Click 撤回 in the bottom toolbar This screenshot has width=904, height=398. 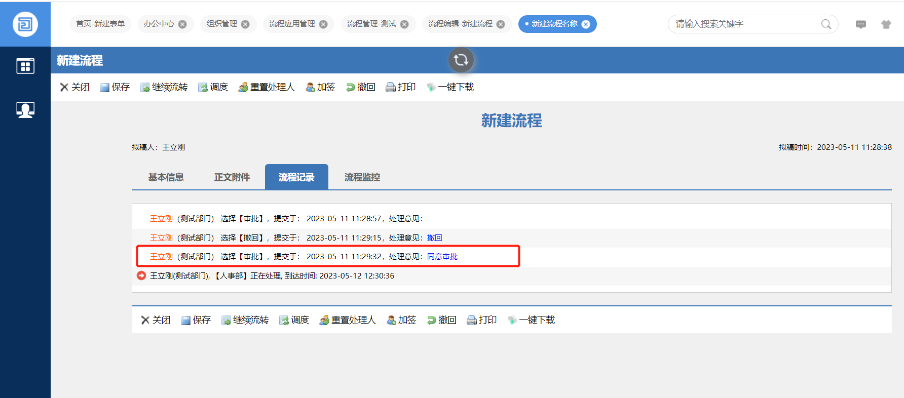pyautogui.click(x=441, y=320)
